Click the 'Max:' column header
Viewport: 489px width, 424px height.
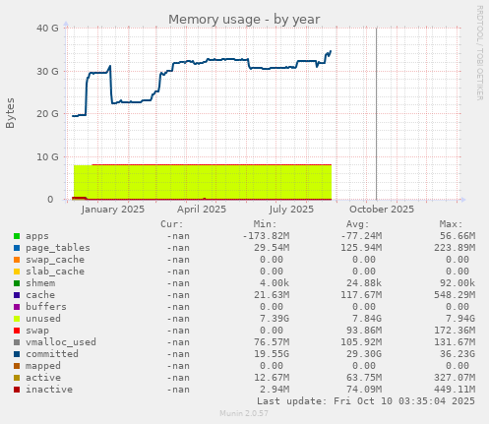pyautogui.click(x=451, y=224)
